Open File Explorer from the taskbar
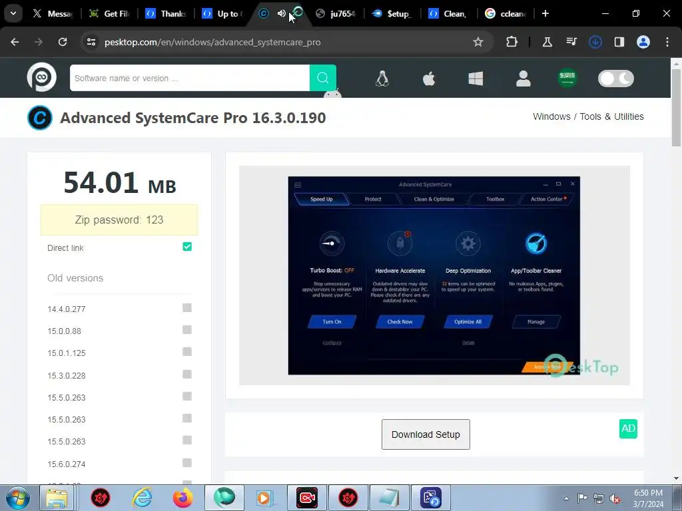The image size is (682, 511). [x=57, y=498]
